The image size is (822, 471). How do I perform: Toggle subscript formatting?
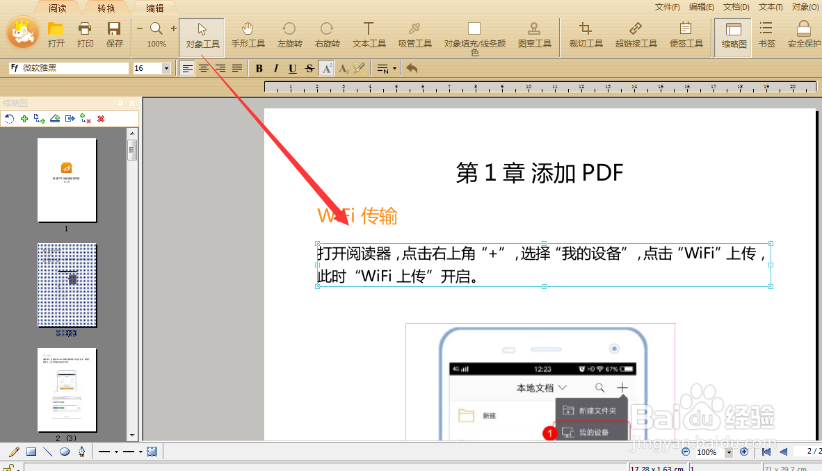coord(344,68)
